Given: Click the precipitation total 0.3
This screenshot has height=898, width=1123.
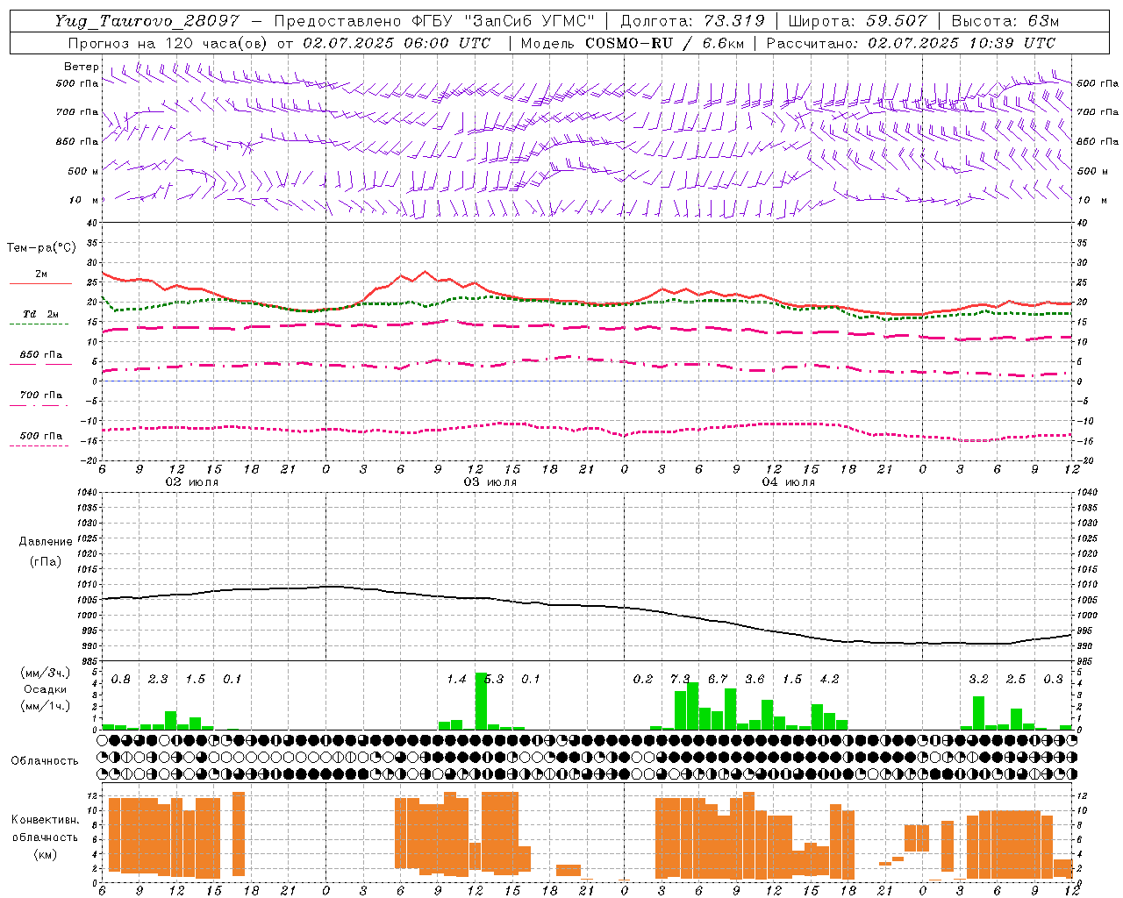Looking at the screenshot, I should pyautogui.click(x=1053, y=680).
